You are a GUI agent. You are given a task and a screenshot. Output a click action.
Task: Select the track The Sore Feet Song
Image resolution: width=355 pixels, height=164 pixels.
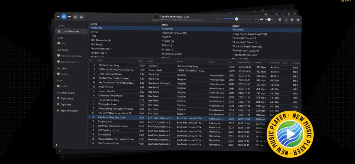click(109, 65)
